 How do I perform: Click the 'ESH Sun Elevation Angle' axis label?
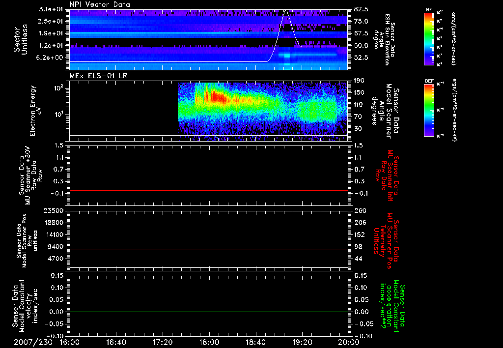pyautogui.click(x=384, y=39)
